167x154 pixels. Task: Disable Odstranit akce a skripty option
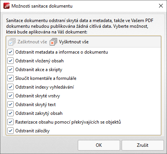click(10, 70)
